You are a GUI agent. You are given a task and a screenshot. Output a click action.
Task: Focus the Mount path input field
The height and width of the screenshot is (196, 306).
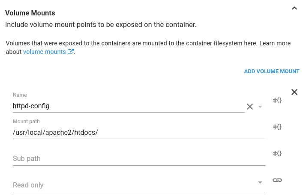tap(139, 132)
